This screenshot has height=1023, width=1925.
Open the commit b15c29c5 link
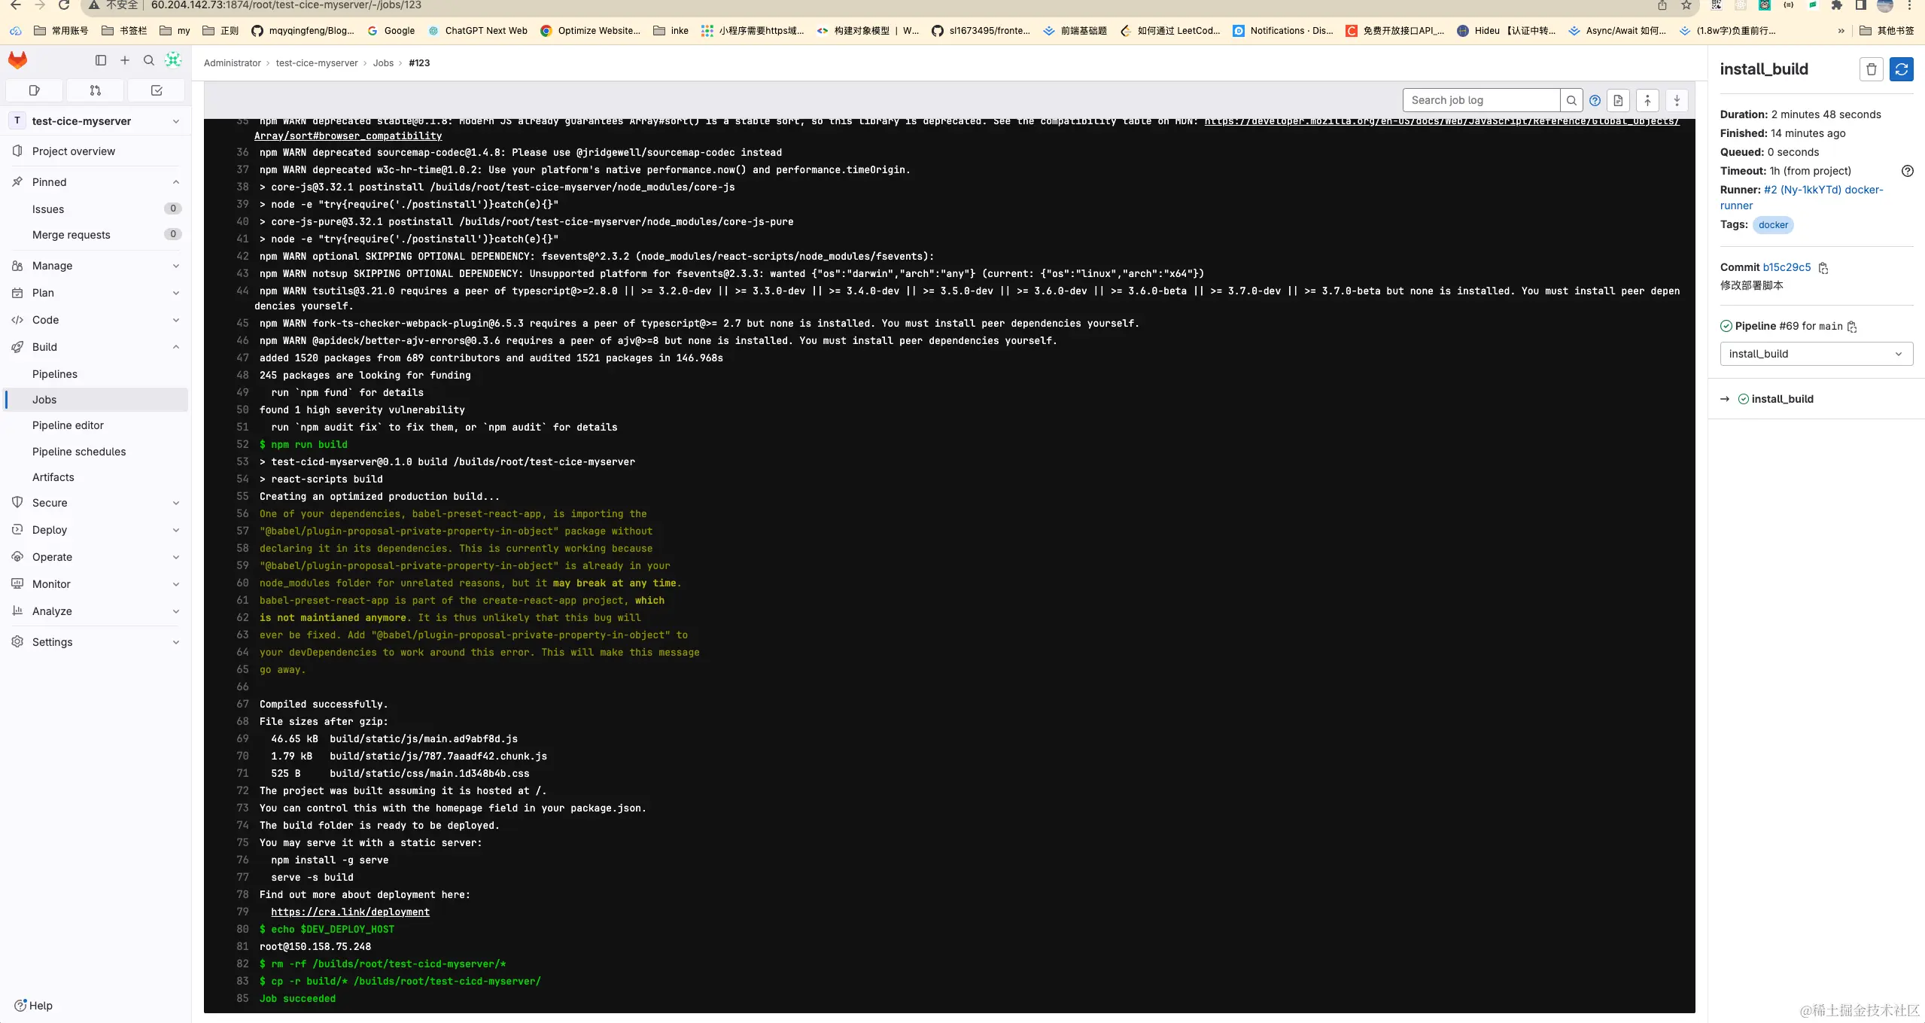click(1787, 267)
